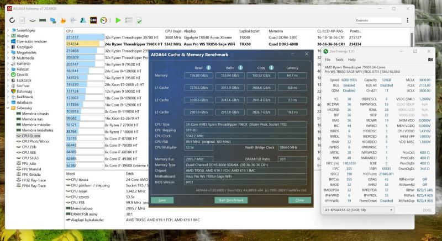Open the results checklist toolbar icon
The height and width of the screenshot is (241, 442).
tap(129, 20)
